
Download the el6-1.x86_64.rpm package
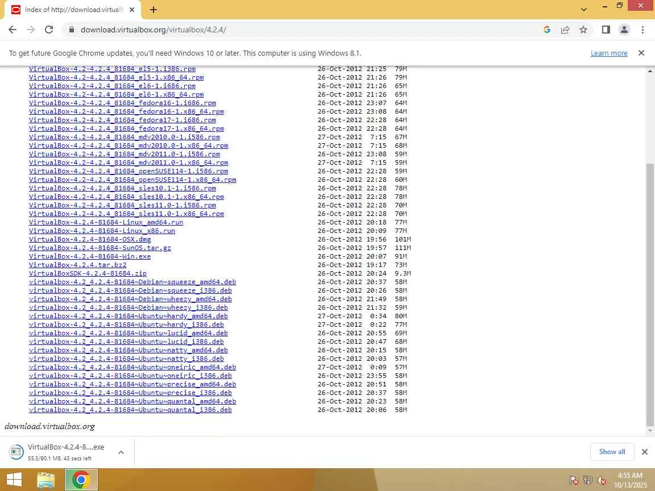pyautogui.click(x=116, y=94)
